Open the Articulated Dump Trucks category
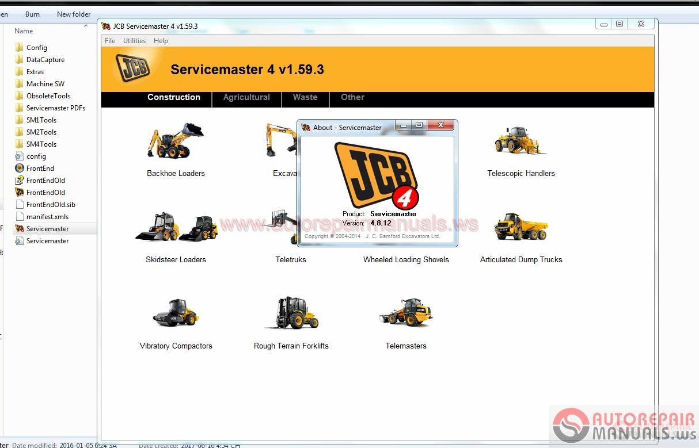 pos(521,227)
